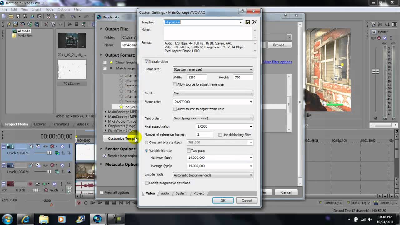This screenshot has width=400, height=225.
Task: Click the Cut scissors icon in toolbar
Action: click(48, 16)
